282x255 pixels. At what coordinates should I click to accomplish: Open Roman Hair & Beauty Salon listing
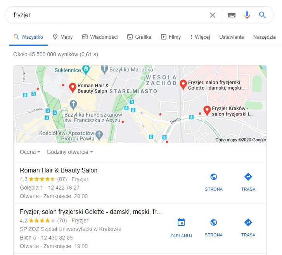[x=59, y=170]
